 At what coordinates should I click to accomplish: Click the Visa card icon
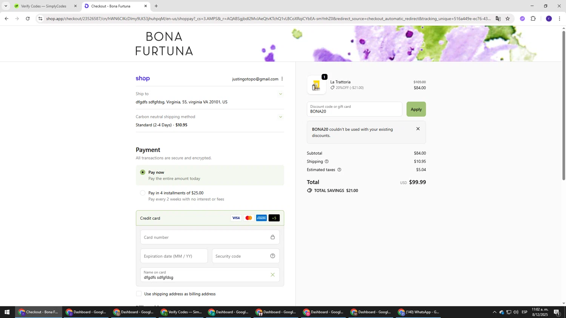click(x=236, y=218)
